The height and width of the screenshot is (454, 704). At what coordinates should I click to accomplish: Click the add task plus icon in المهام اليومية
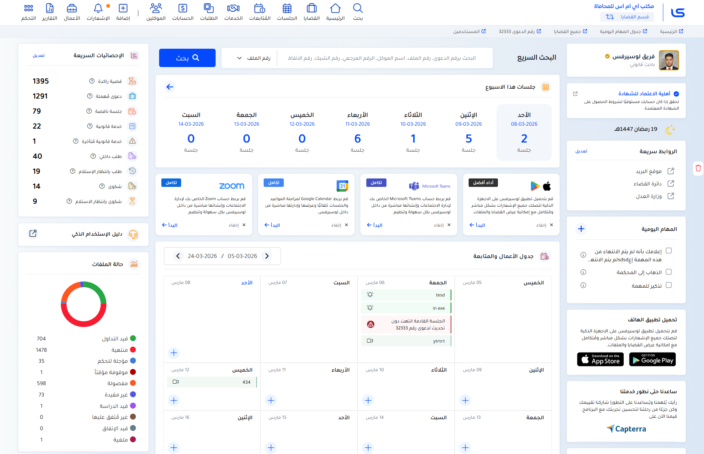(x=581, y=229)
